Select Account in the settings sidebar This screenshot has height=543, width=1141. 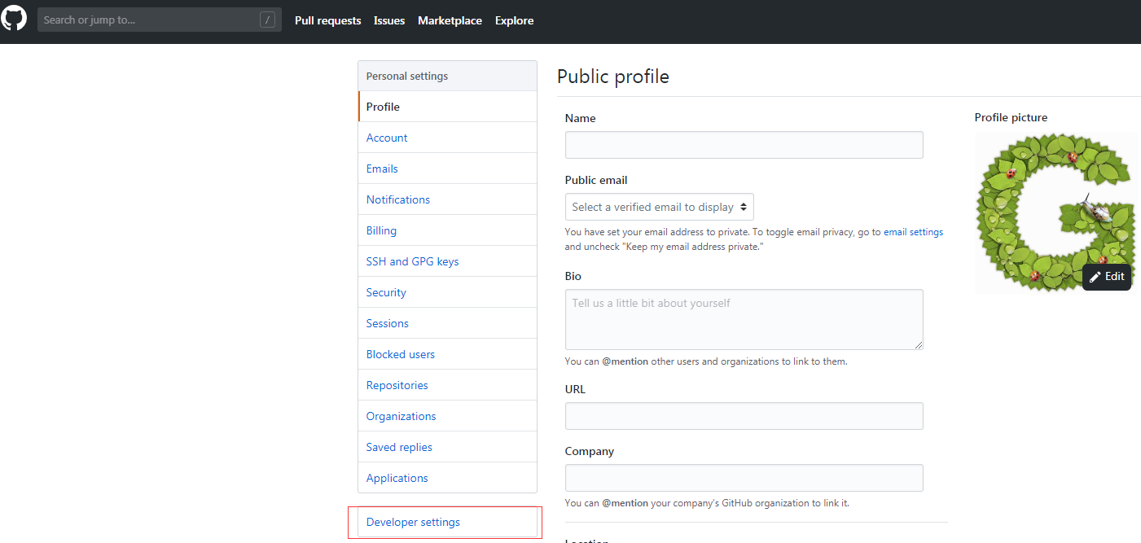tap(387, 138)
